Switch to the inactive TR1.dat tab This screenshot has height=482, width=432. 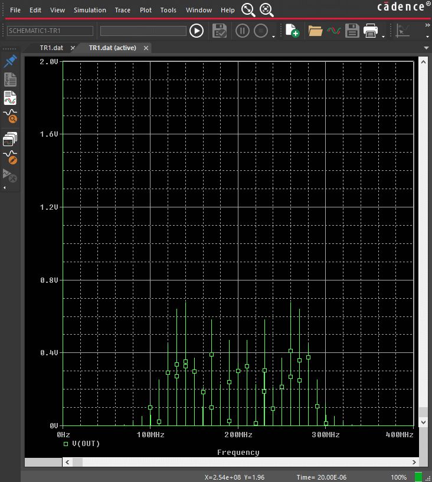pyautogui.click(x=51, y=48)
